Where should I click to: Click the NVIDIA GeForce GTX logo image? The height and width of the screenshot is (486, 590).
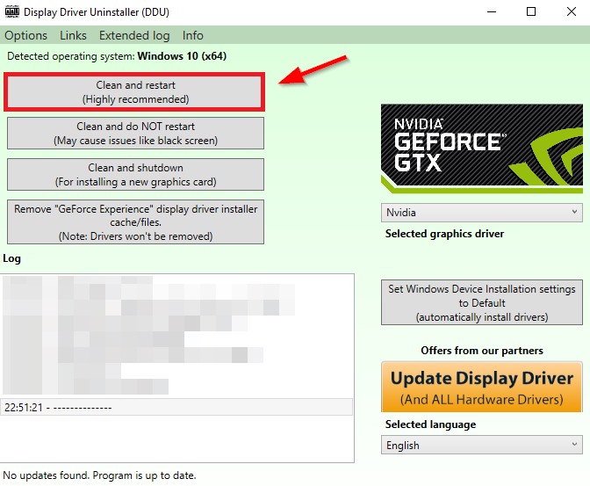pyautogui.click(x=482, y=149)
